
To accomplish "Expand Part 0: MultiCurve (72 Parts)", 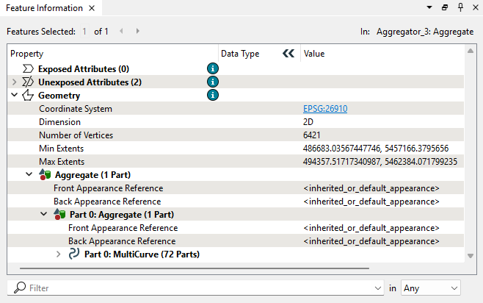I will [x=59, y=254].
